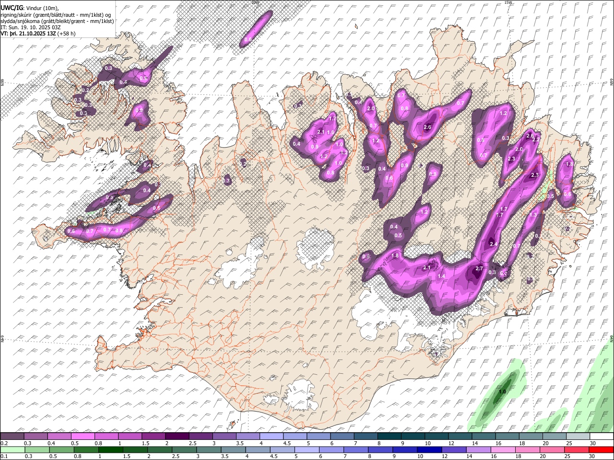Click the 2.7 snowfall value on the map
The width and height of the screenshot is (614, 460).
point(479,269)
